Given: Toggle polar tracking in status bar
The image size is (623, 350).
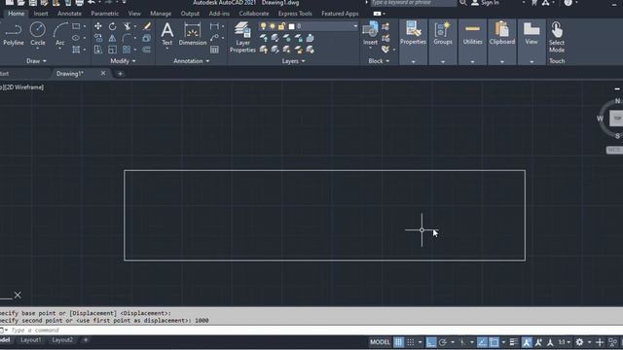Looking at the screenshot, I should click(x=443, y=342).
